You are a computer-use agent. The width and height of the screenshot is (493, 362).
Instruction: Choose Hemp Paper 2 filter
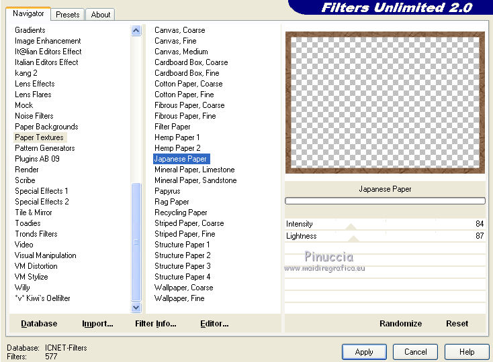[x=177, y=148]
